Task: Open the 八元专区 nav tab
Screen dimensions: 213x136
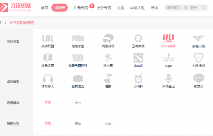Action: click(81, 8)
